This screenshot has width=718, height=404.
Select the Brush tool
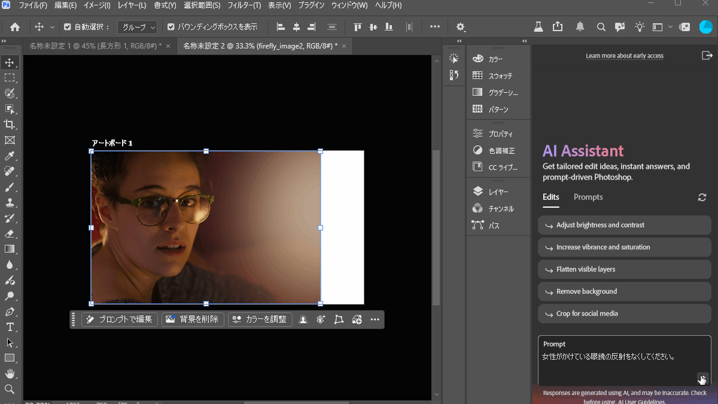coord(10,187)
